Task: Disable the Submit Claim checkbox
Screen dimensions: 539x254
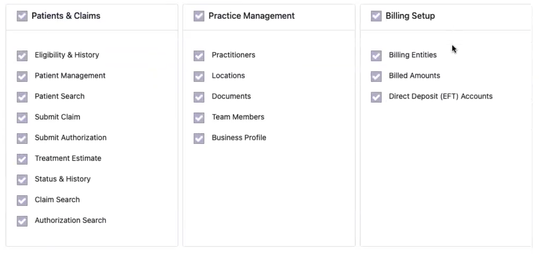Action: (22, 118)
